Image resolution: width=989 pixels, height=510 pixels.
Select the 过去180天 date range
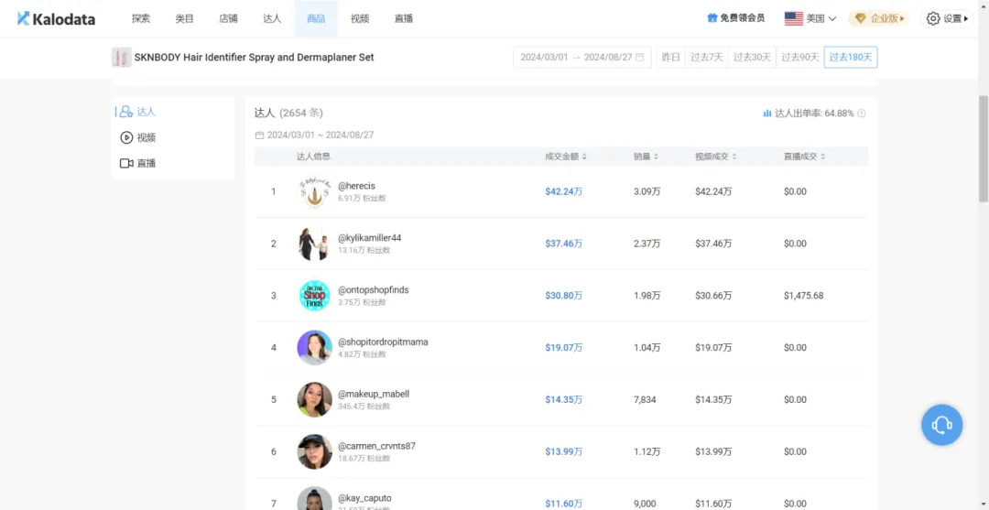(x=850, y=58)
